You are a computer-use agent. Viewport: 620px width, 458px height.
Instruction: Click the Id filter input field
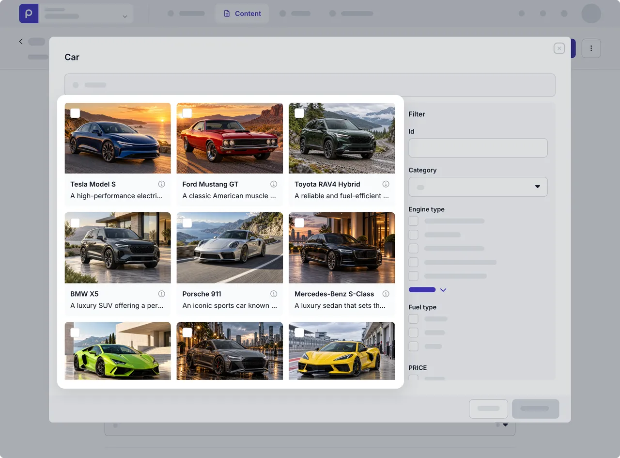[478, 148]
